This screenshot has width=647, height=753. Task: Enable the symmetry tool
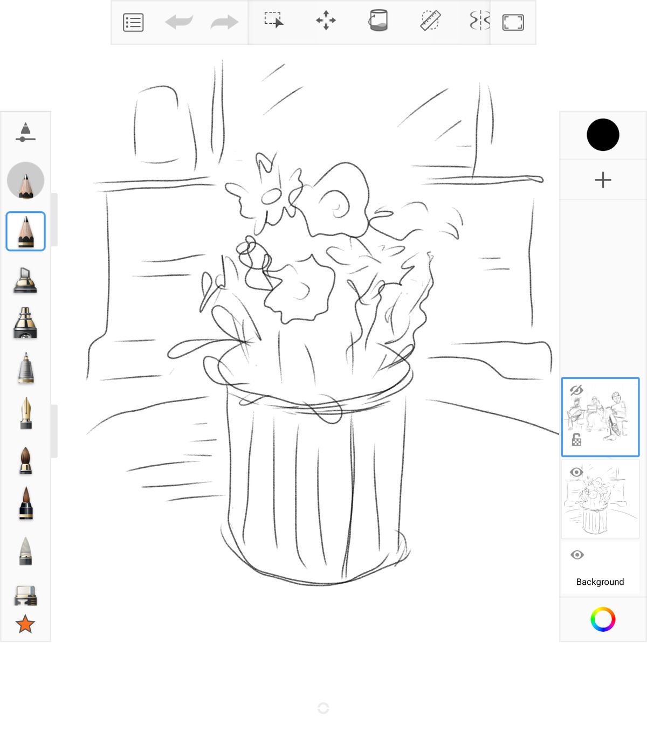point(479,21)
